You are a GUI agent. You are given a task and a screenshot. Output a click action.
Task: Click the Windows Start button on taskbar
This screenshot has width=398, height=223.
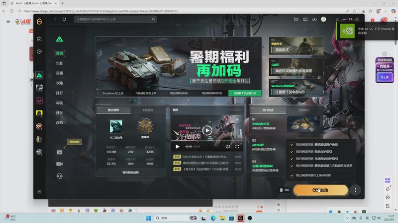coord(149,218)
